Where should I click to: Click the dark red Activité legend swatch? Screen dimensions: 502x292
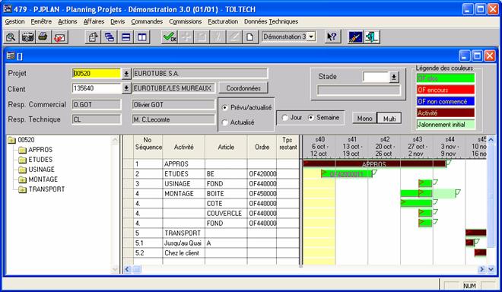pos(445,113)
